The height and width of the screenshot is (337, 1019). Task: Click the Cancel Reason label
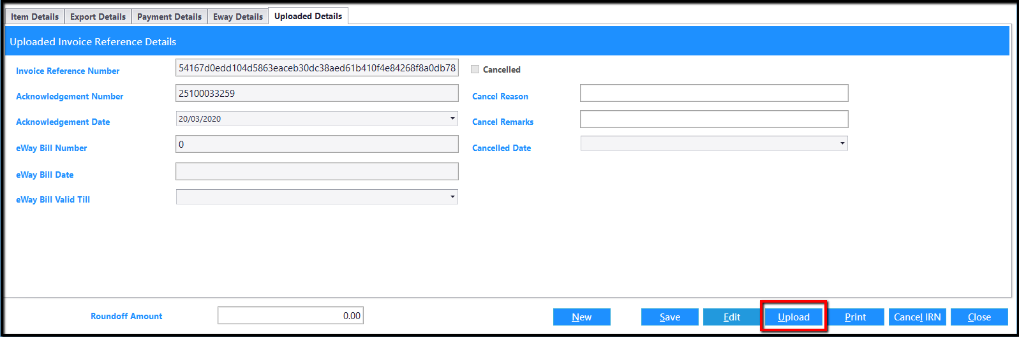click(500, 96)
